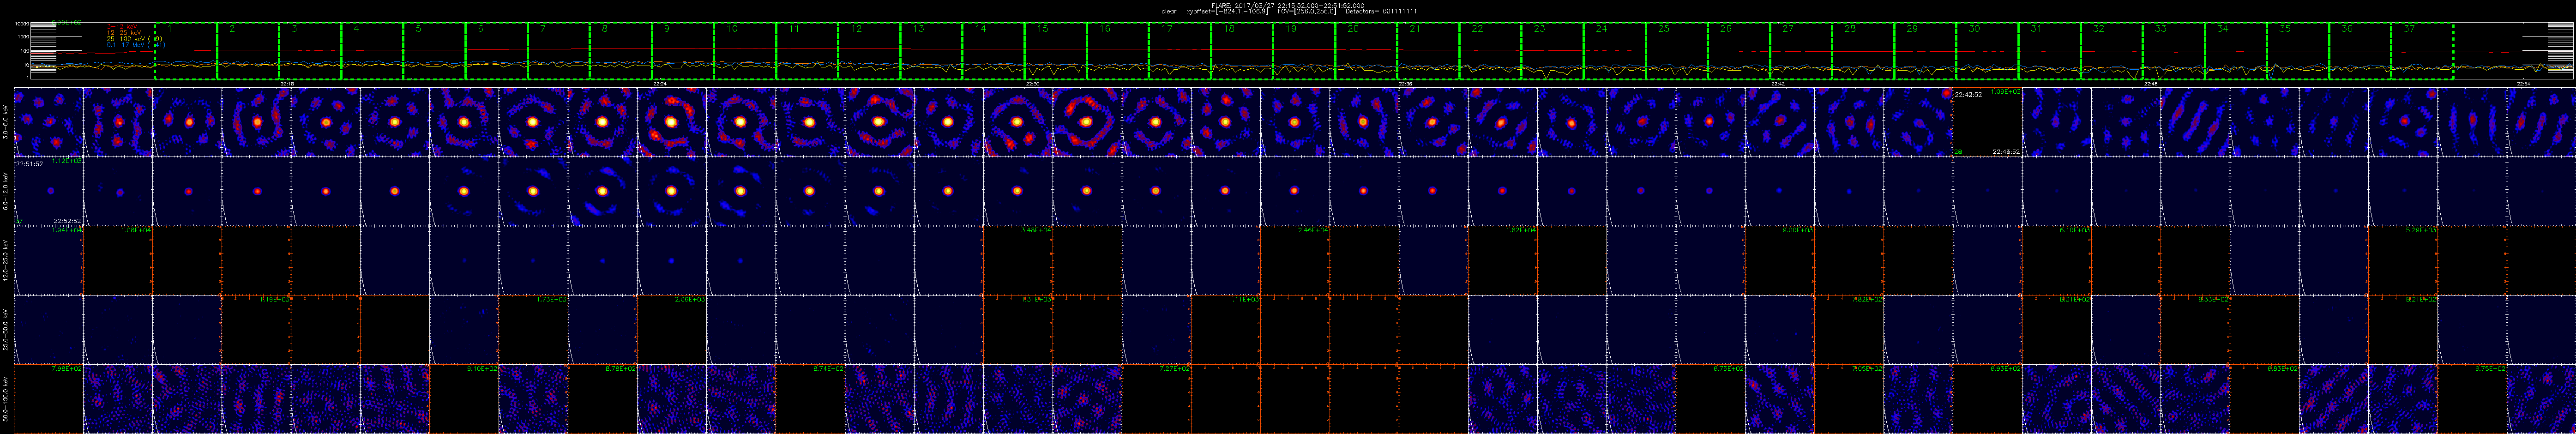Click the 22:48 time axis label
The height and width of the screenshot is (434, 2576).
(2151, 84)
